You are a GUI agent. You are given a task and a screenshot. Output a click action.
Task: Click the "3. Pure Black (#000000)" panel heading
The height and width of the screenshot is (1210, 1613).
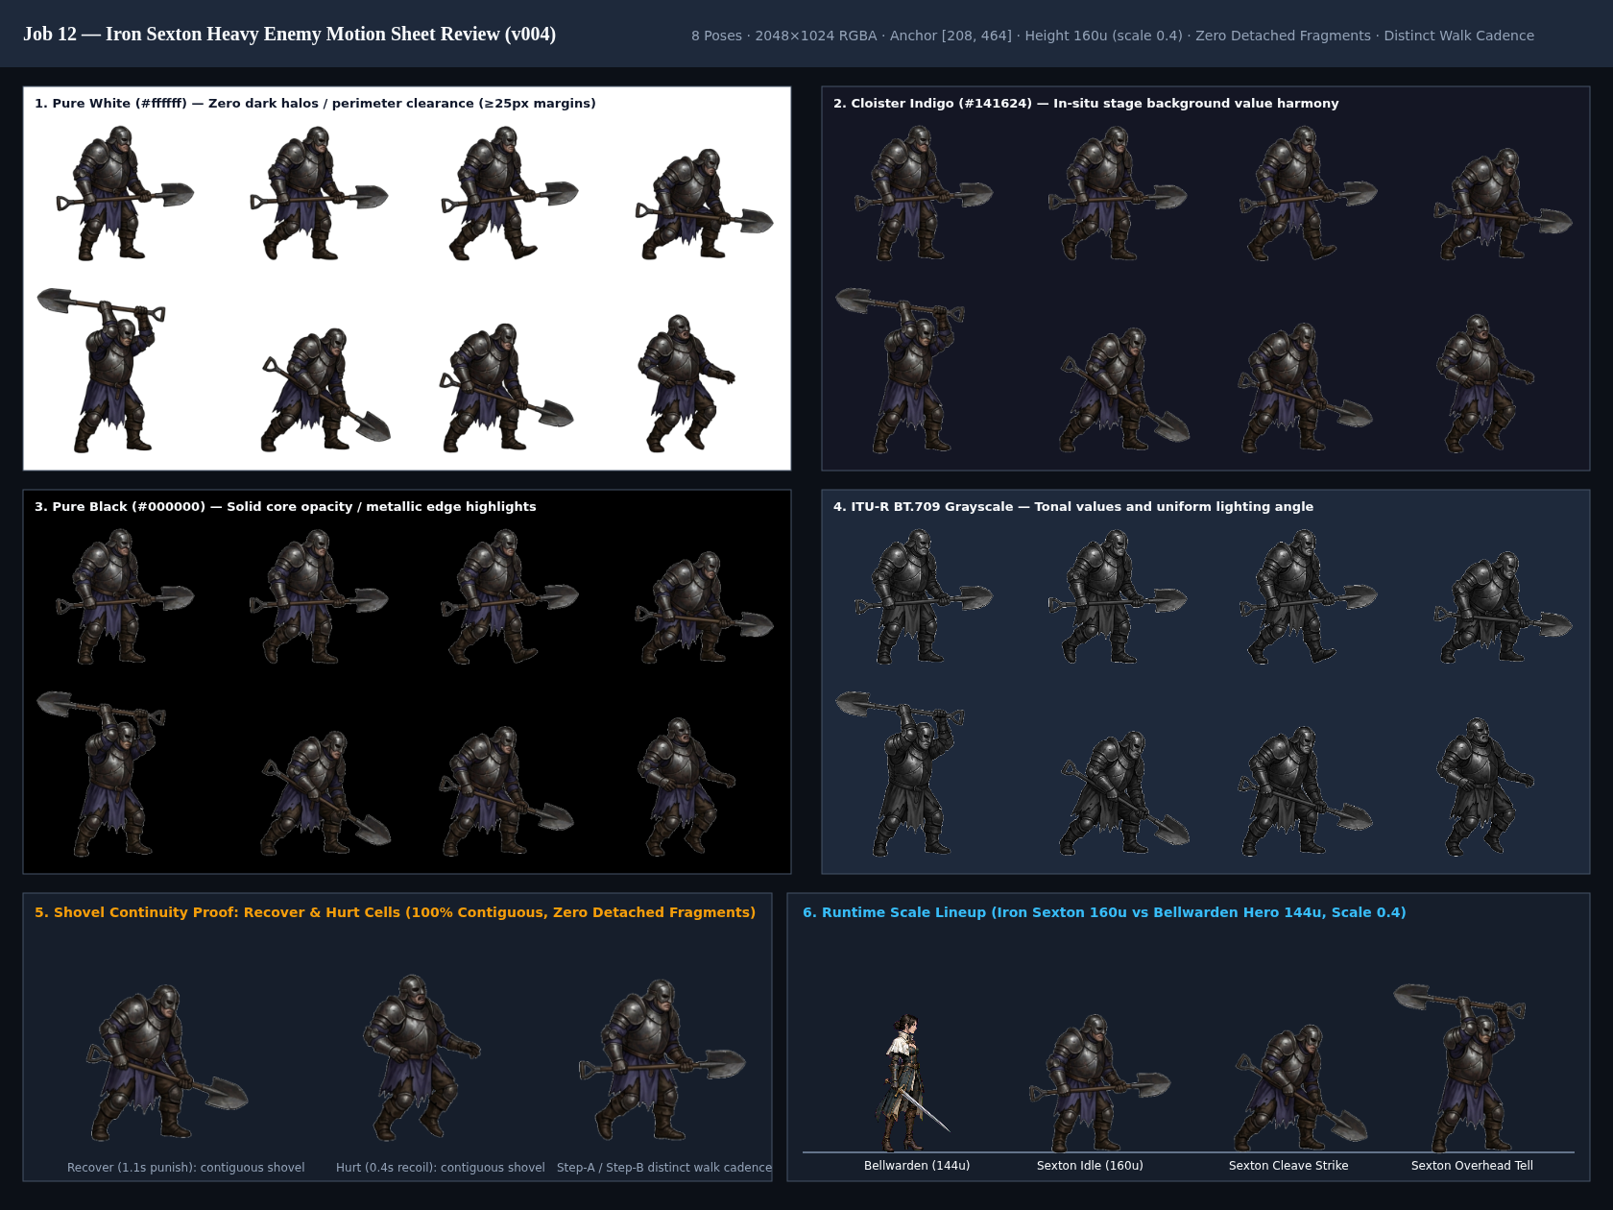285,506
